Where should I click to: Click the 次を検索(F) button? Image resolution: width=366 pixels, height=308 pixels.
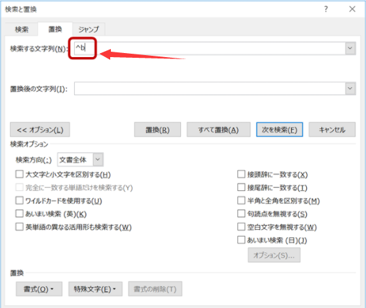280,130
